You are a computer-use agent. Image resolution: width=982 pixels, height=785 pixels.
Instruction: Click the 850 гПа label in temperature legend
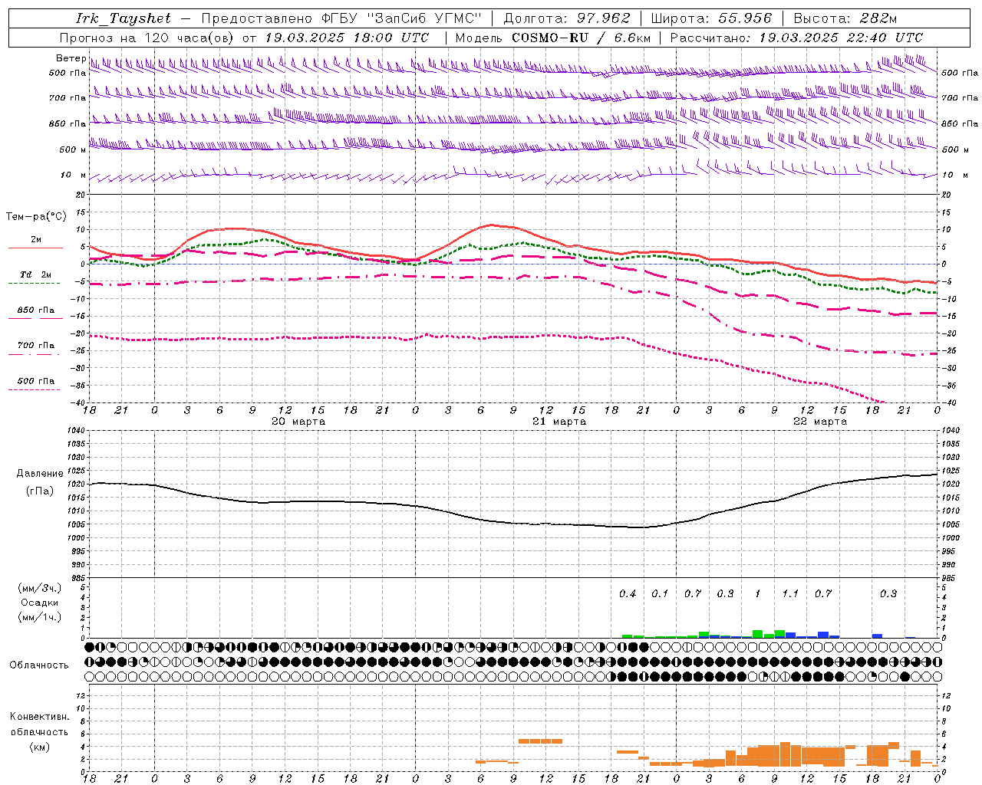click(x=36, y=310)
